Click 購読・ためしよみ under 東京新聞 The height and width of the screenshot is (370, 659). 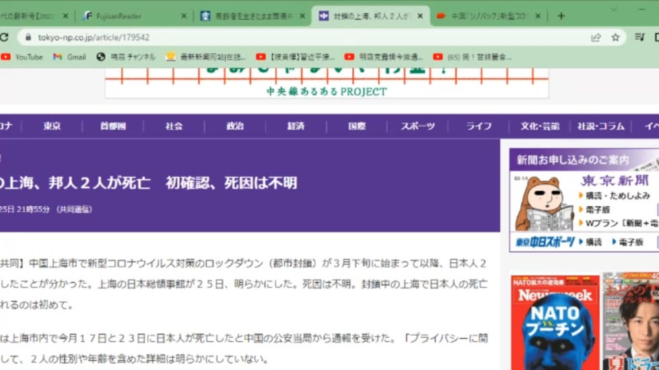click(x=617, y=195)
